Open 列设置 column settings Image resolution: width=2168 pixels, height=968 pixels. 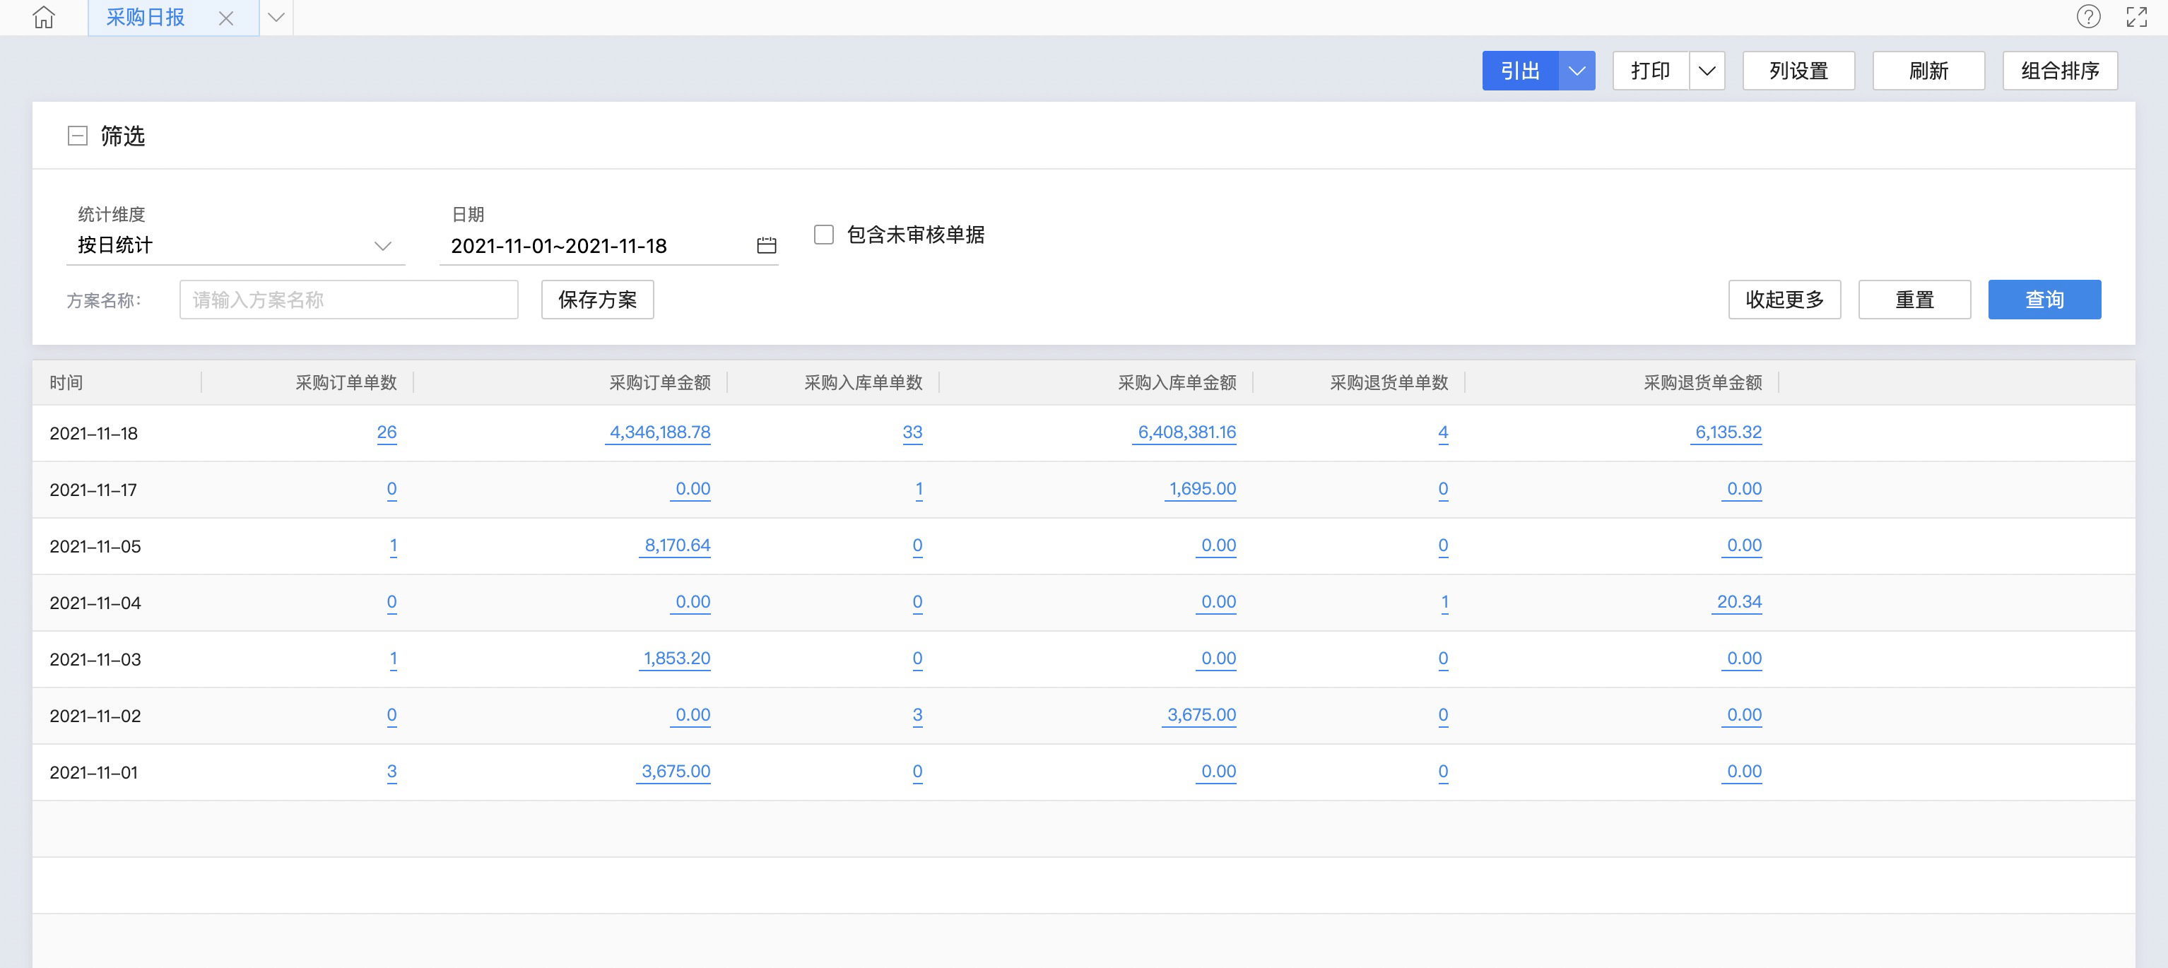[x=1798, y=71]
